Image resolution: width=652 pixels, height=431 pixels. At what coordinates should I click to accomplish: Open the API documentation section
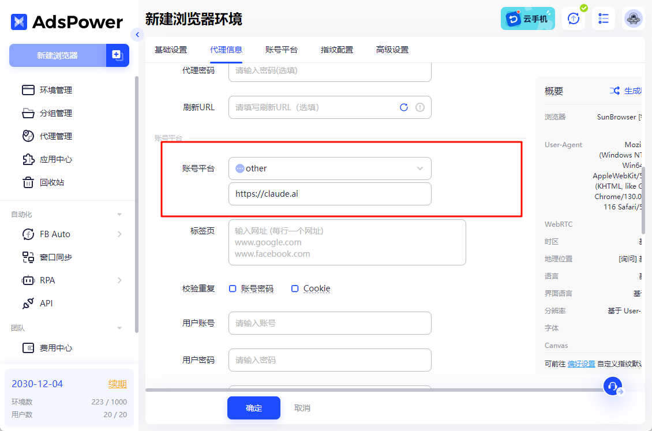(47, 303)
